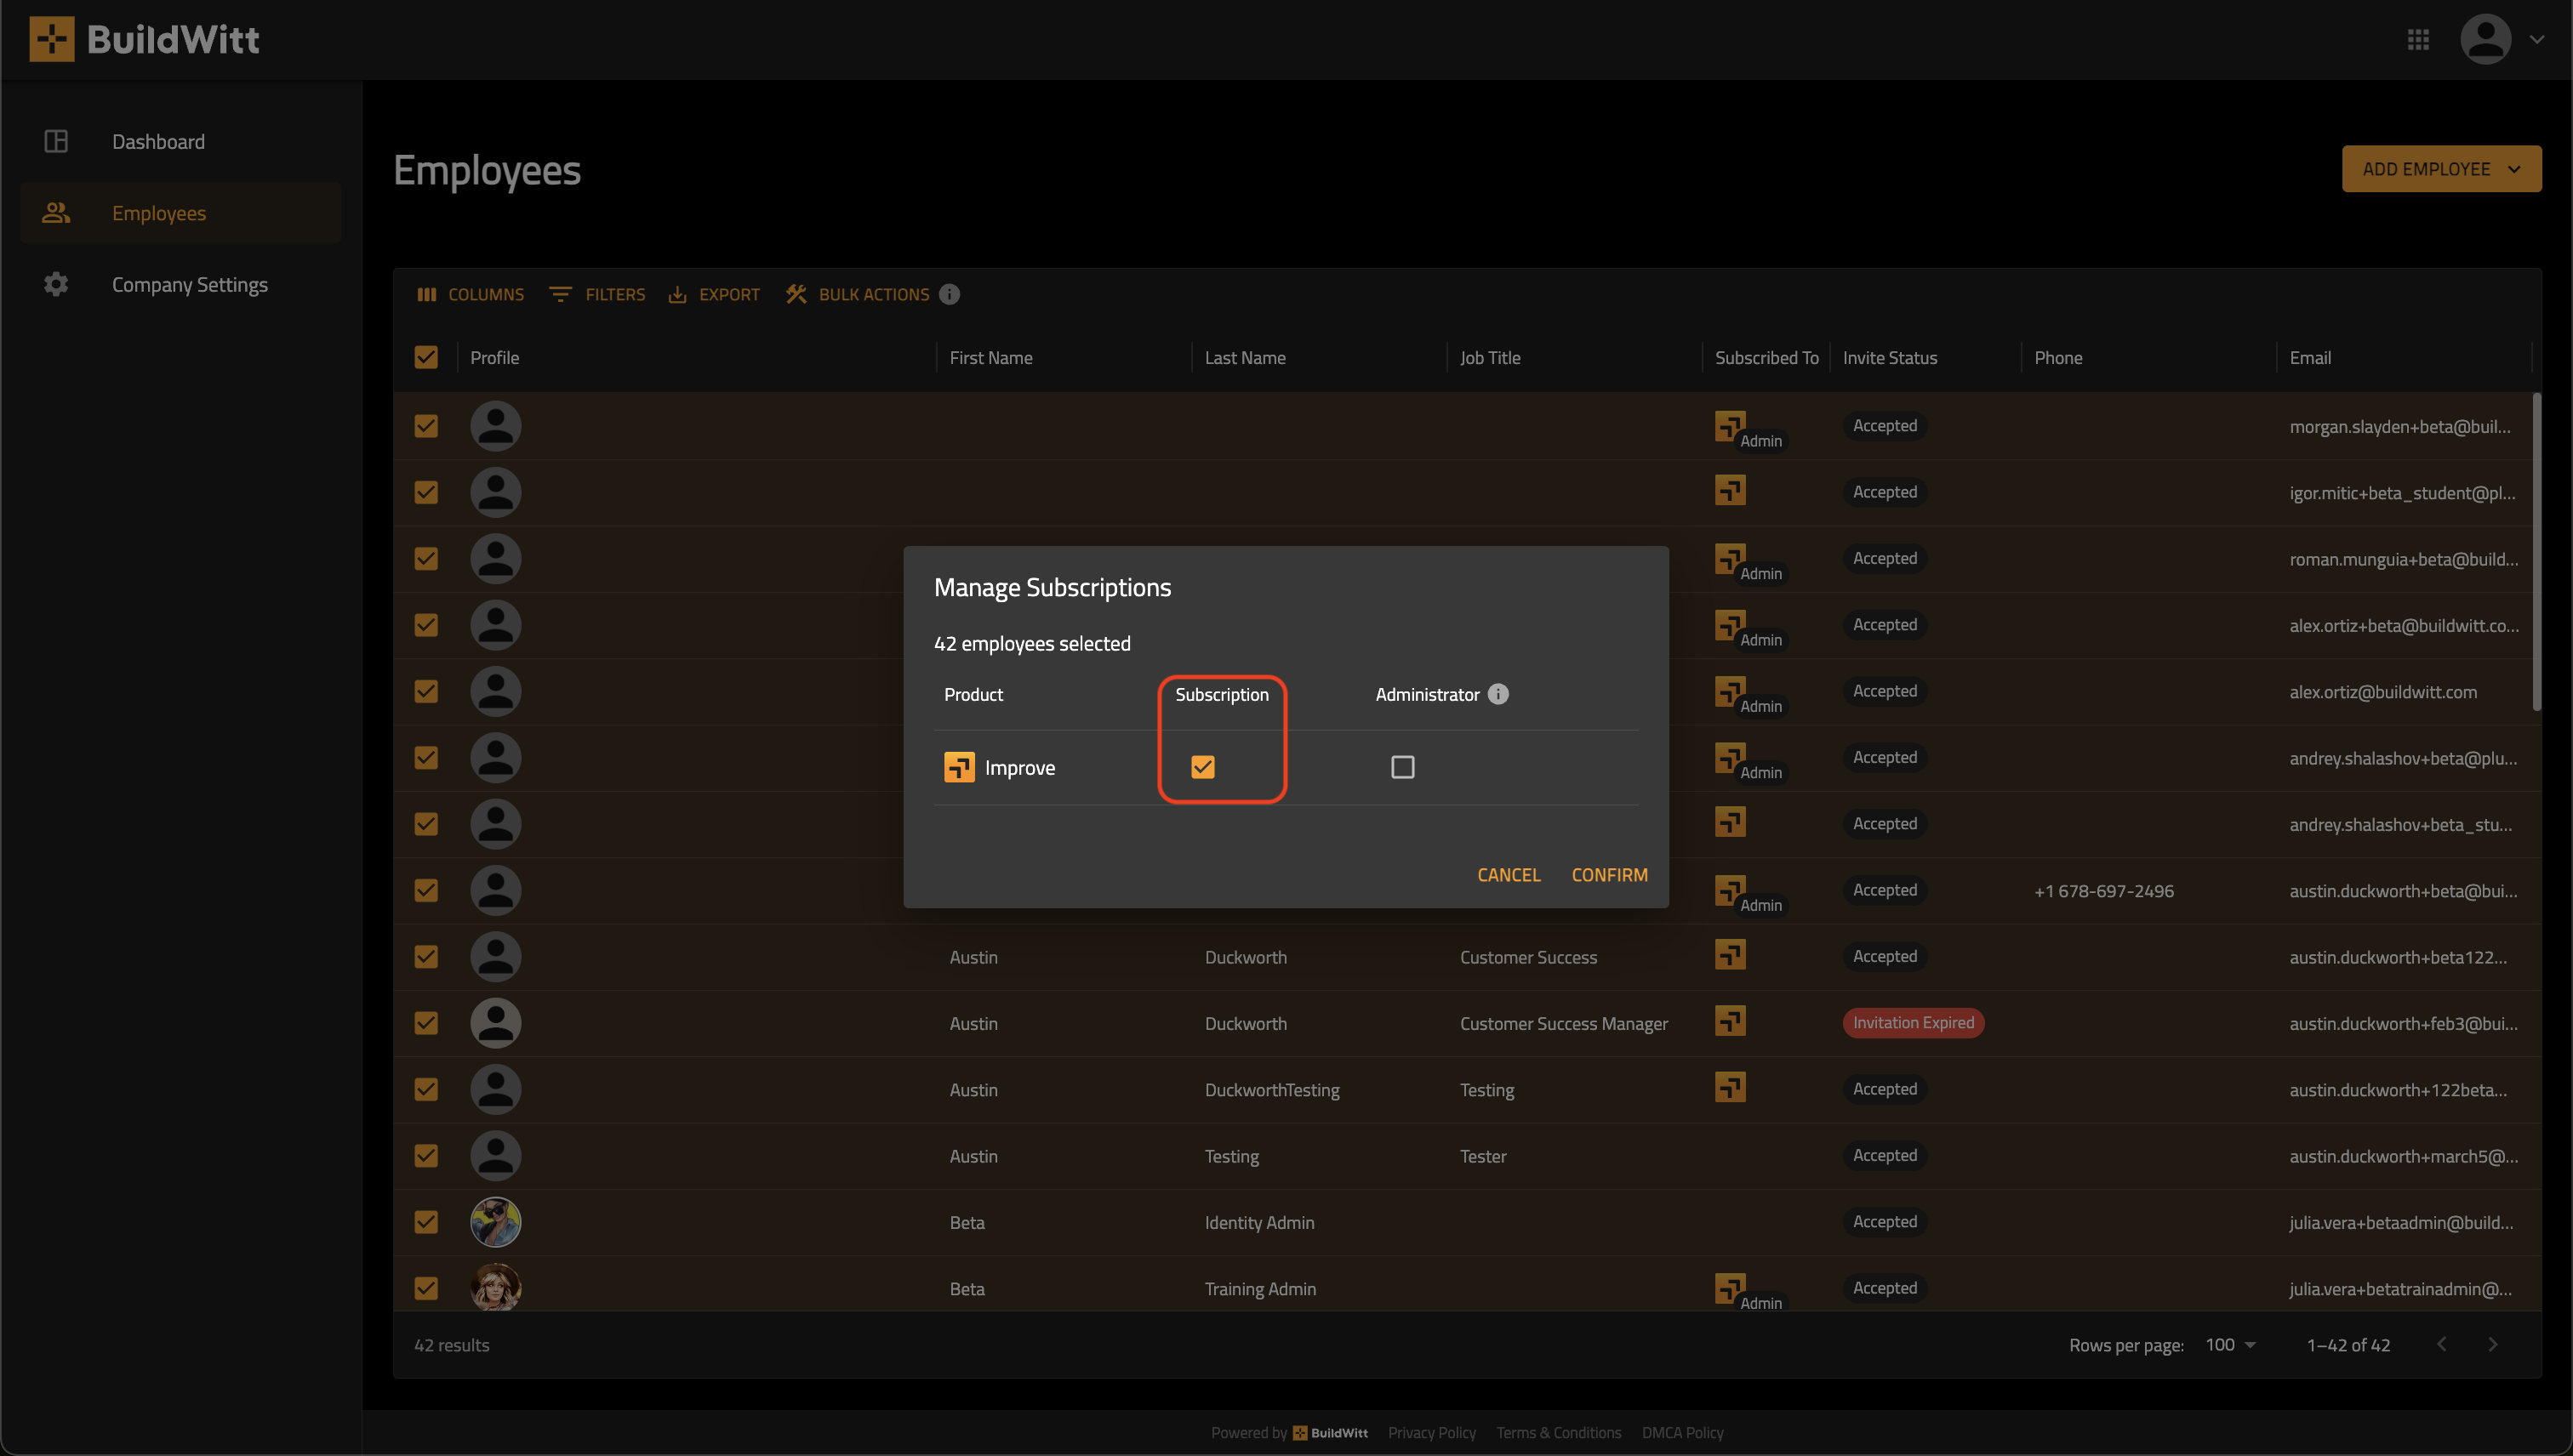Sort by the Phone column header
The height and width of the screenshot is (1456, 2573).
pyautogui.click(x=2057, y=358)
